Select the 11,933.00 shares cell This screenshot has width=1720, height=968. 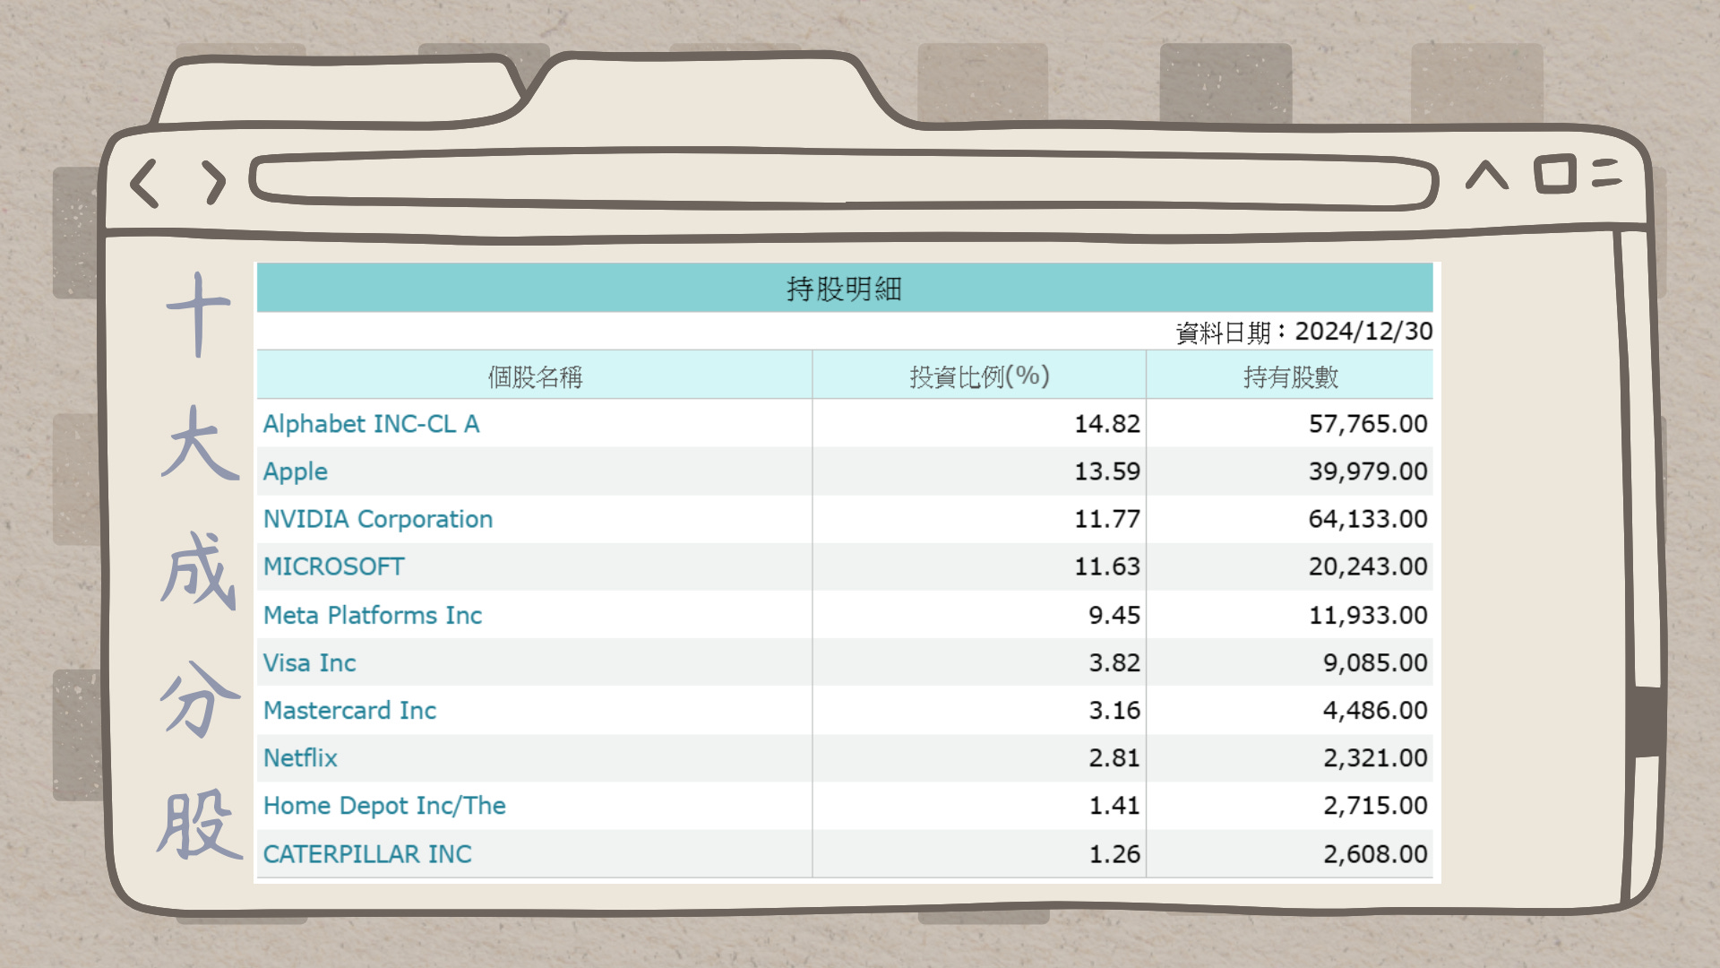tap(1290, 615)
